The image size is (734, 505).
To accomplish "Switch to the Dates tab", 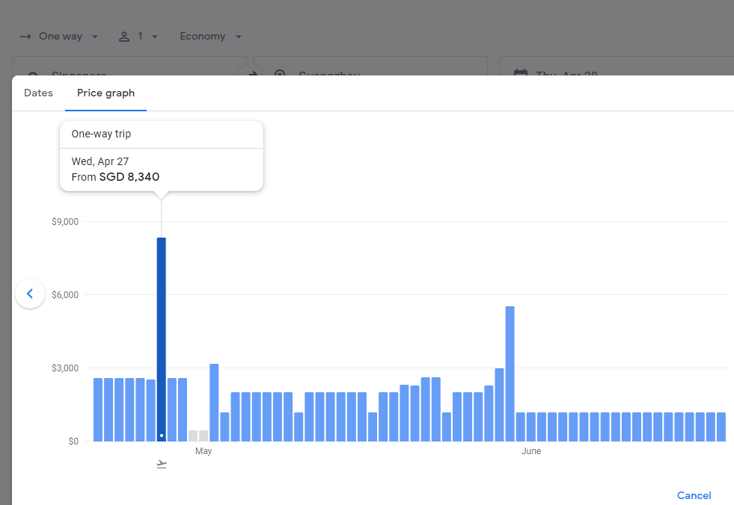I will coord(39,93).
